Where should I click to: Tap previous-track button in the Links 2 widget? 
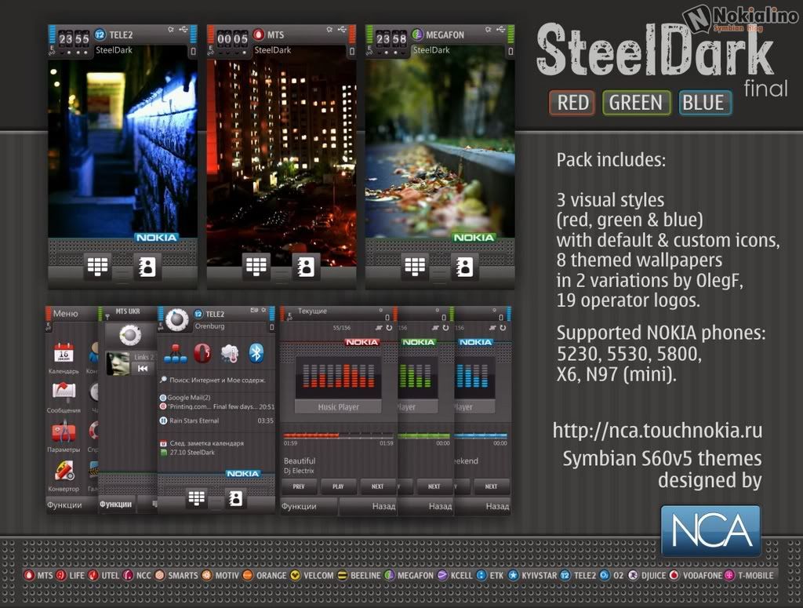(143, 368)
